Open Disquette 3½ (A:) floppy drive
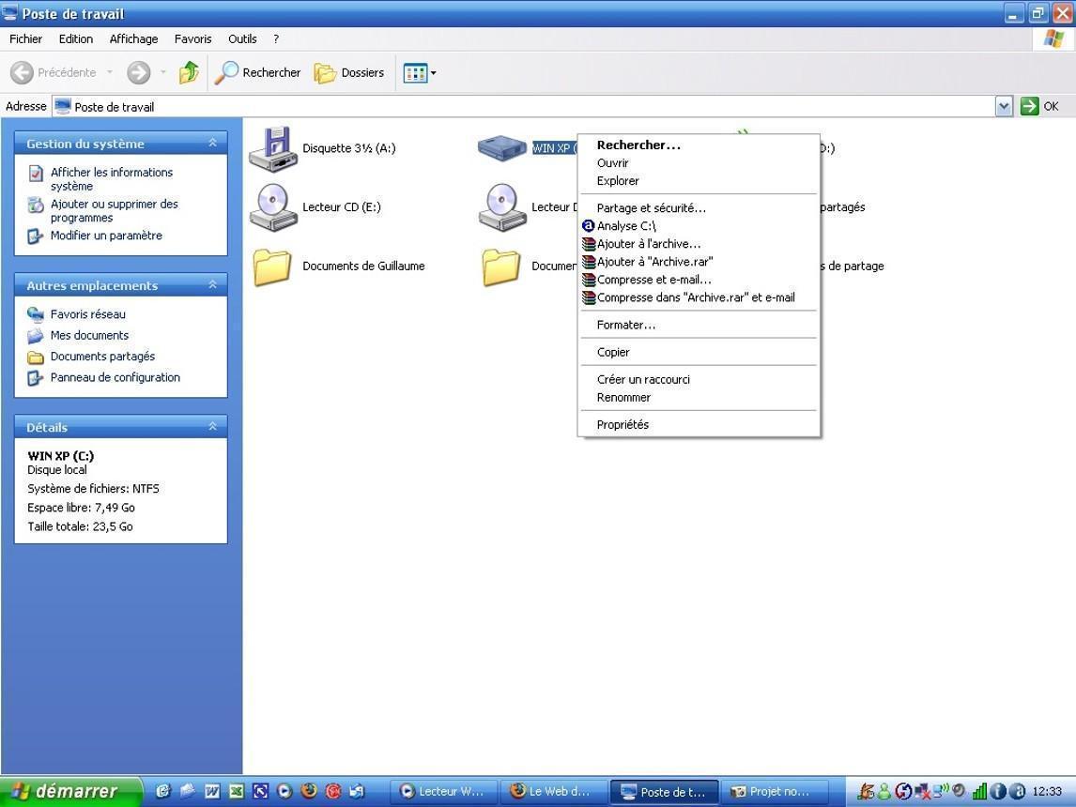Image resolution: width=1076 pixels, height=807 pixels. (273, 148)
